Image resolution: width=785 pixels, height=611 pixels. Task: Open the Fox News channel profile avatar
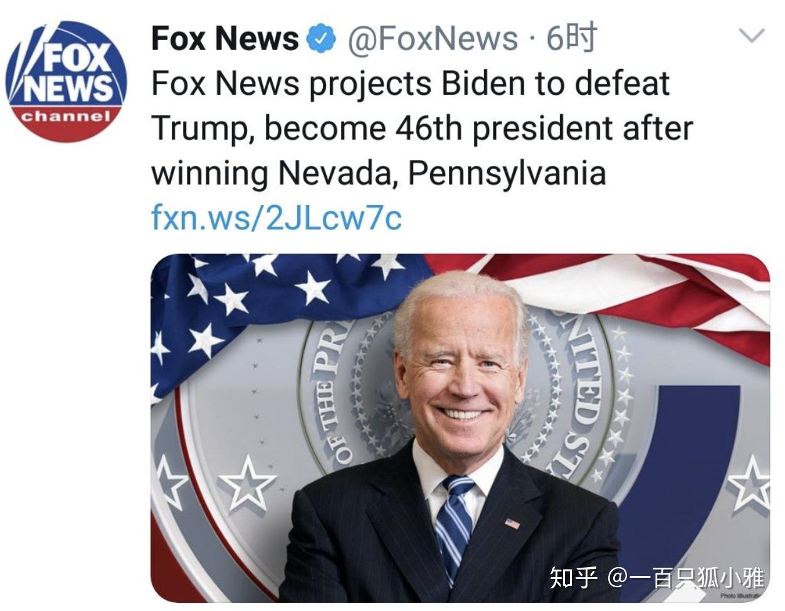(x=66, y=80)
